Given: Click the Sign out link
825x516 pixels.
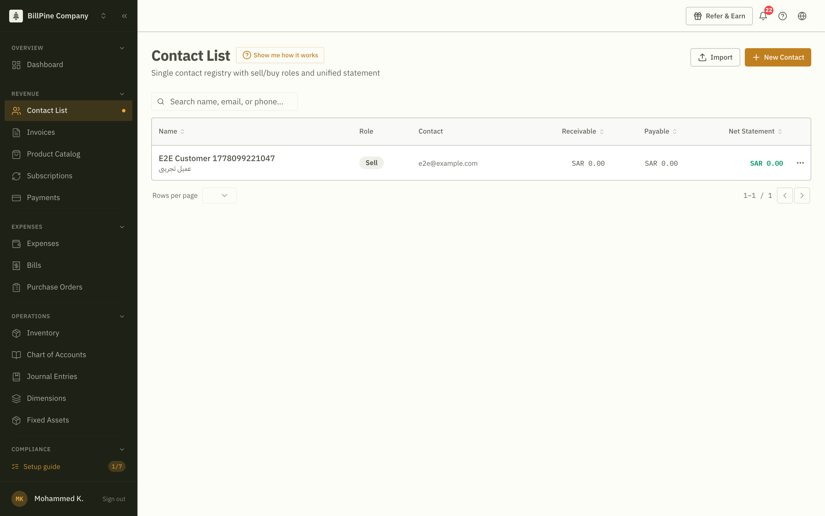Looking at the screenshot, I should [x=114, y=499].
